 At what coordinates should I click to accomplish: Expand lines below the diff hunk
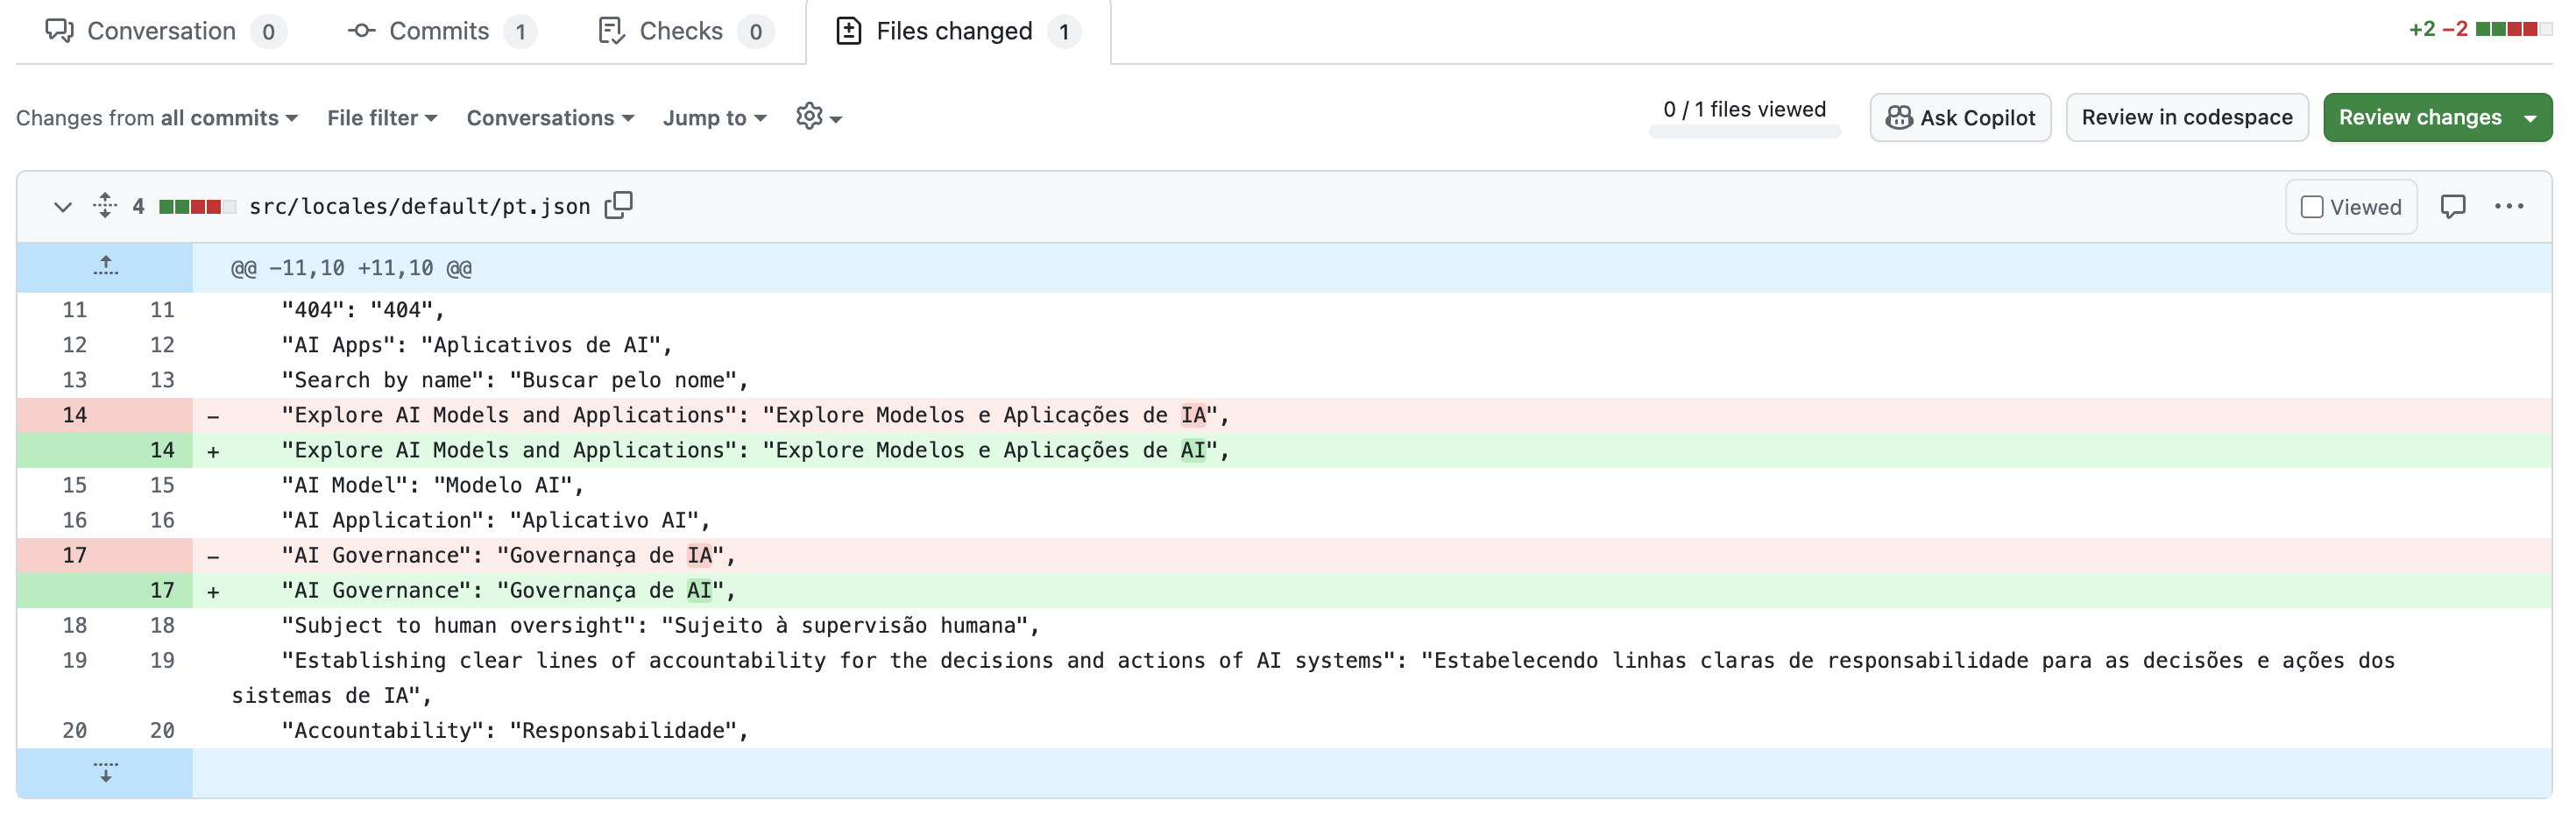[x=105, y=772]
